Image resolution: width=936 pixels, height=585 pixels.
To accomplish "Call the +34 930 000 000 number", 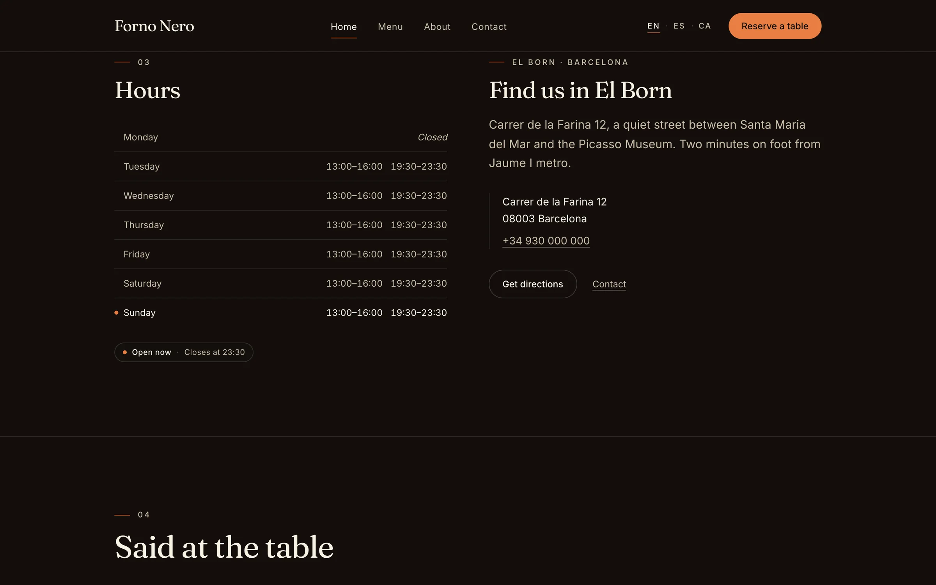I will pyautogui.click(x=546, y=241).
